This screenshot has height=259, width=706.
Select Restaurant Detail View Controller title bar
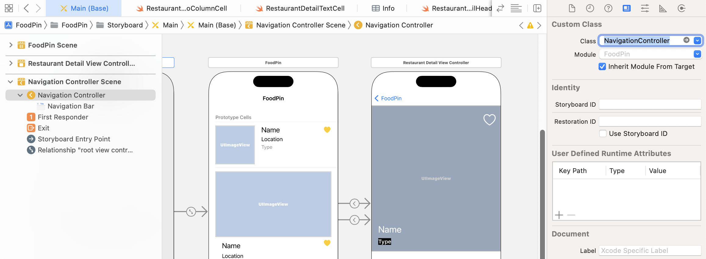tap(436, 62)
